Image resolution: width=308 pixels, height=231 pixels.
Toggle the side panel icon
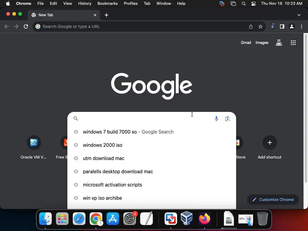pyautogui.click(x=282, y=26)
